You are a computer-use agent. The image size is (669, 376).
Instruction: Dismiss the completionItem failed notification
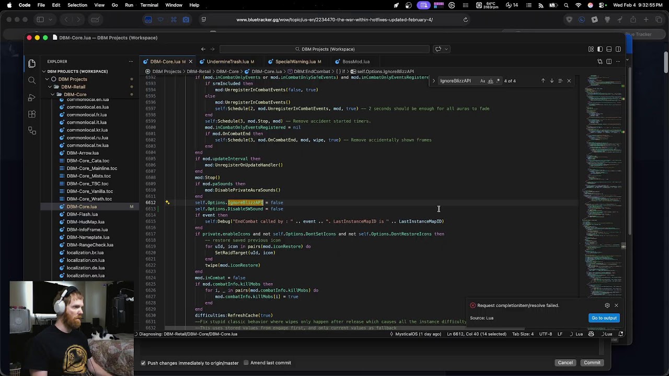(616, 305)
